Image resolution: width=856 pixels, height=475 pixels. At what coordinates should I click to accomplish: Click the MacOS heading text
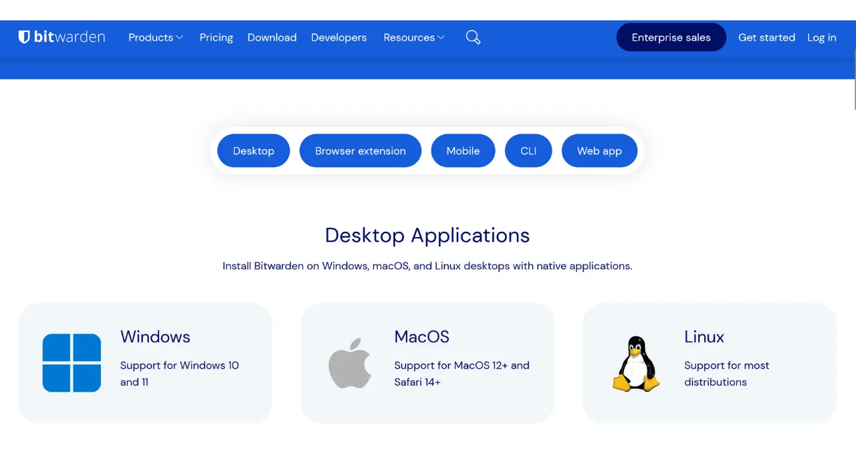(421, 337)
